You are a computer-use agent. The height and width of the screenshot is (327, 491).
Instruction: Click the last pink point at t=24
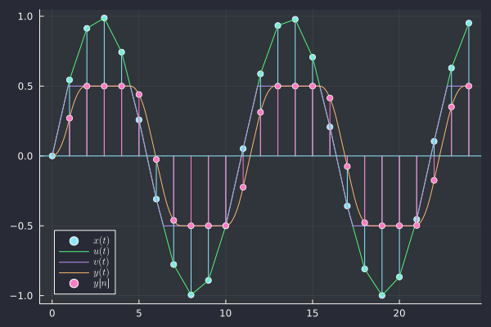click(x=469, y=86)
